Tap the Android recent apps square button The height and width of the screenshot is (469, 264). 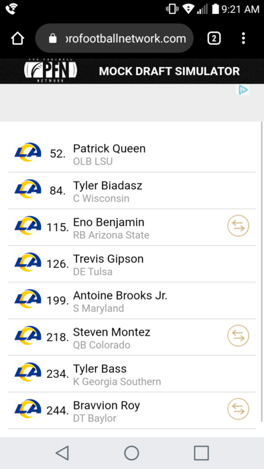(201, 453)
